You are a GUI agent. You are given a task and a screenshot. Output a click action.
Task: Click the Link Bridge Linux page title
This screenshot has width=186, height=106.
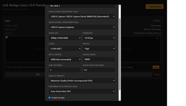click(24, 5)
